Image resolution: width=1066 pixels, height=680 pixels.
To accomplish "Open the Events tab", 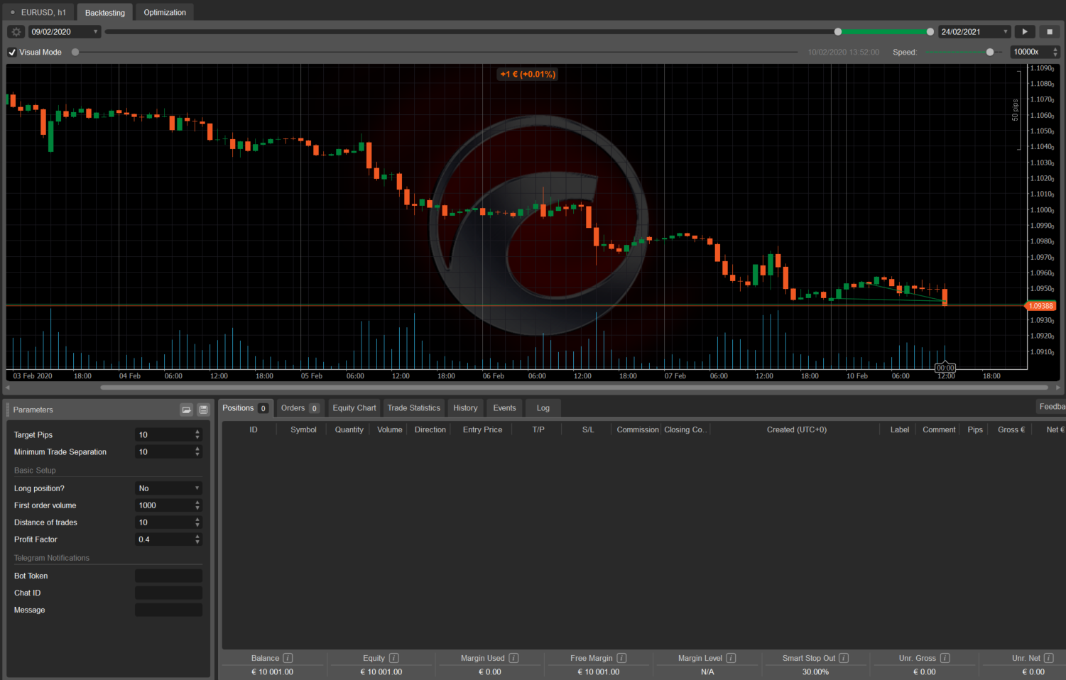I will [504, 408].
